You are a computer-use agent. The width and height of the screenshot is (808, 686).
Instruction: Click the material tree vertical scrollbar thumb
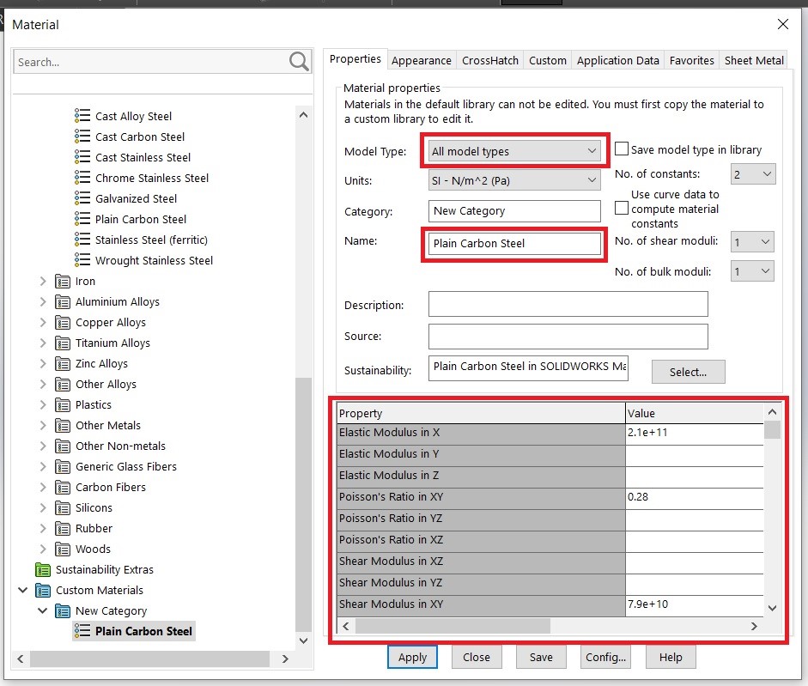(x=303, y=504)
